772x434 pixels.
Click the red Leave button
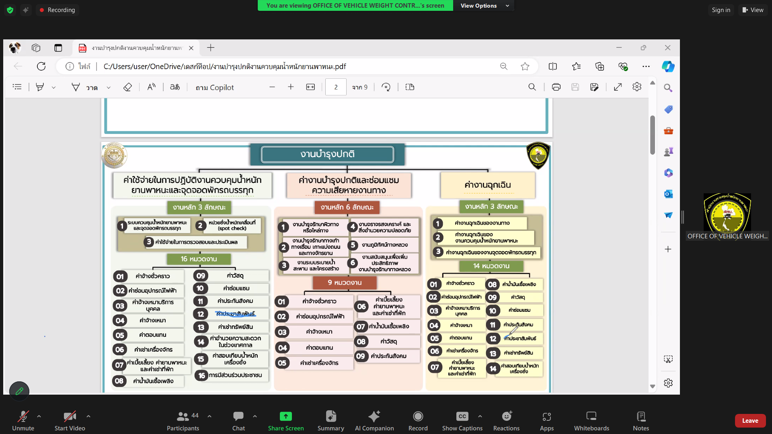pyautogui.click(x=750, y=421)
